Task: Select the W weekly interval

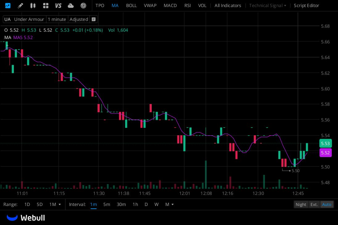Action: point(156,204)
